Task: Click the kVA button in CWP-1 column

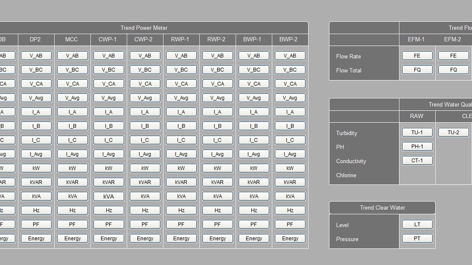Action: [109, 196]
